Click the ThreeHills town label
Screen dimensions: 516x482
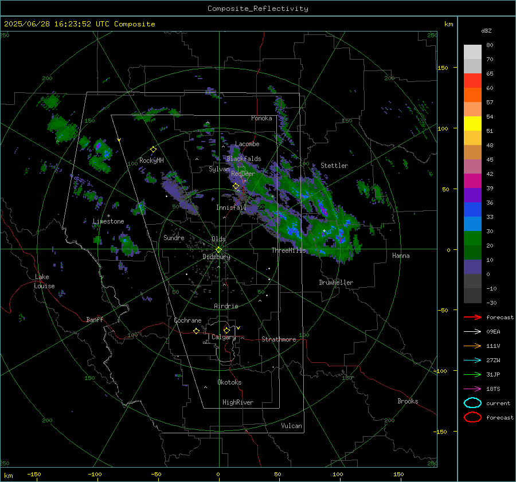[x=288, y=250]
